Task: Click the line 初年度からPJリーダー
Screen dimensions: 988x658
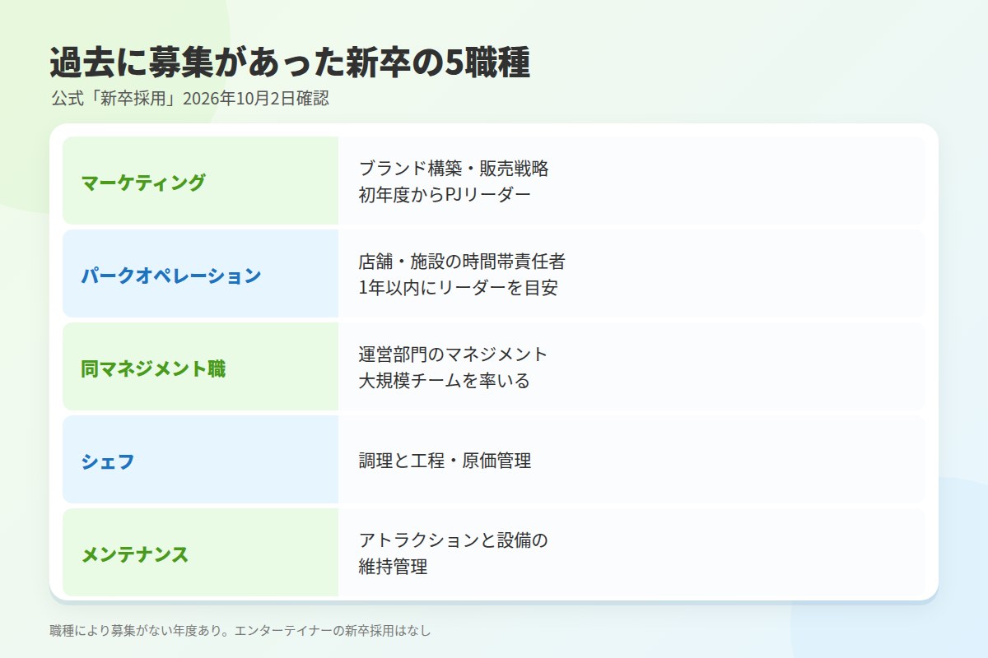Action: (x=445, y=195)
